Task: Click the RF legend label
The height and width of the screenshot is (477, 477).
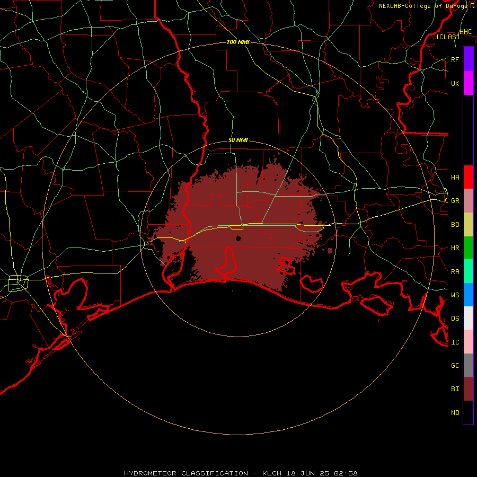Action: (455, 59)
